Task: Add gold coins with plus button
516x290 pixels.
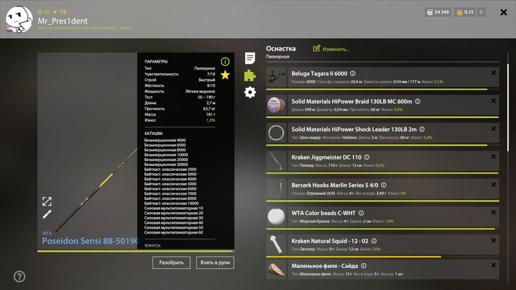Action: 481,12
